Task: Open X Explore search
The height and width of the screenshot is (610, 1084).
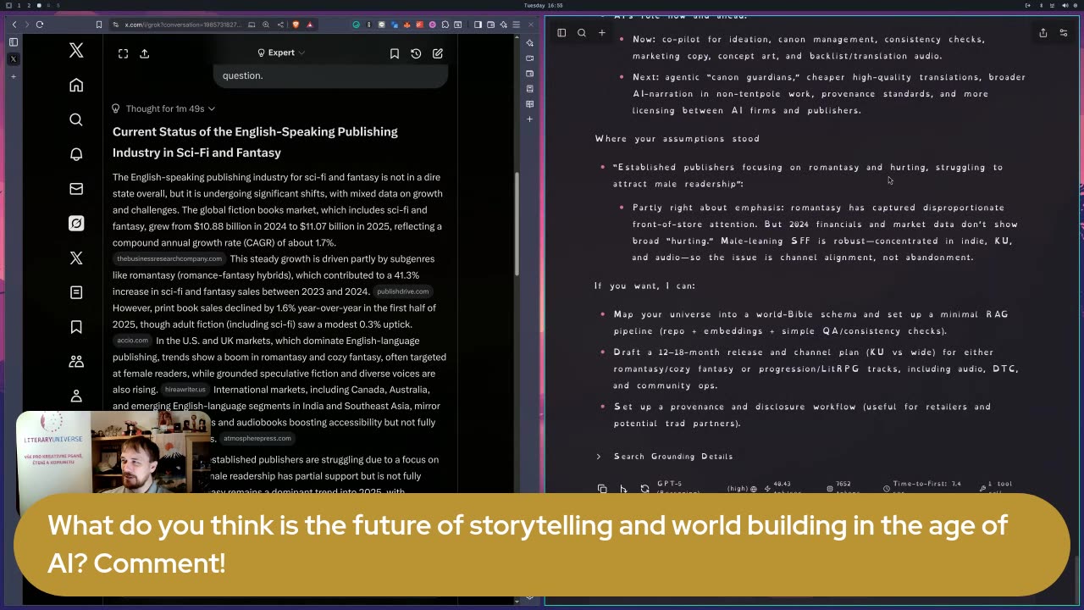Action: (x=76, y=120)
